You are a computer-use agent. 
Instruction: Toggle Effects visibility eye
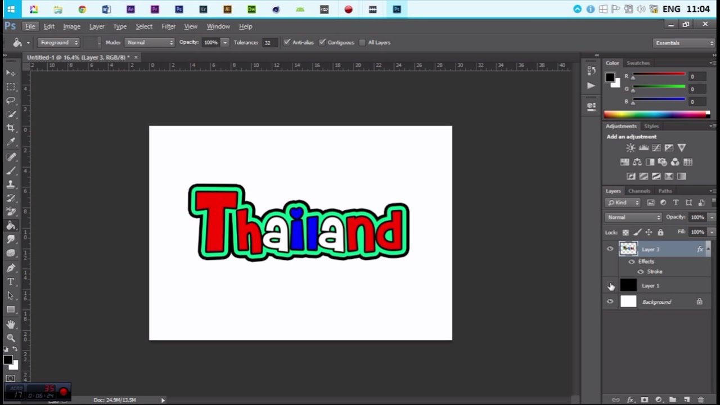[631, 262]
